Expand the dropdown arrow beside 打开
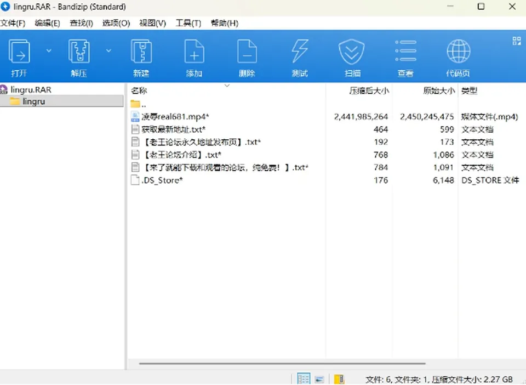This screenshot has width=526, height=385. click(x=49, y=50)
